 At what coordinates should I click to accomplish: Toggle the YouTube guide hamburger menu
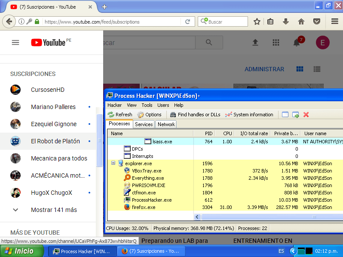[15, 42]
